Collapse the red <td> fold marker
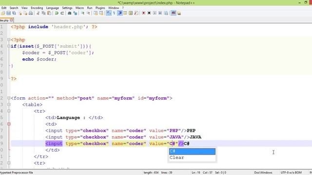 tap(9, 124)
